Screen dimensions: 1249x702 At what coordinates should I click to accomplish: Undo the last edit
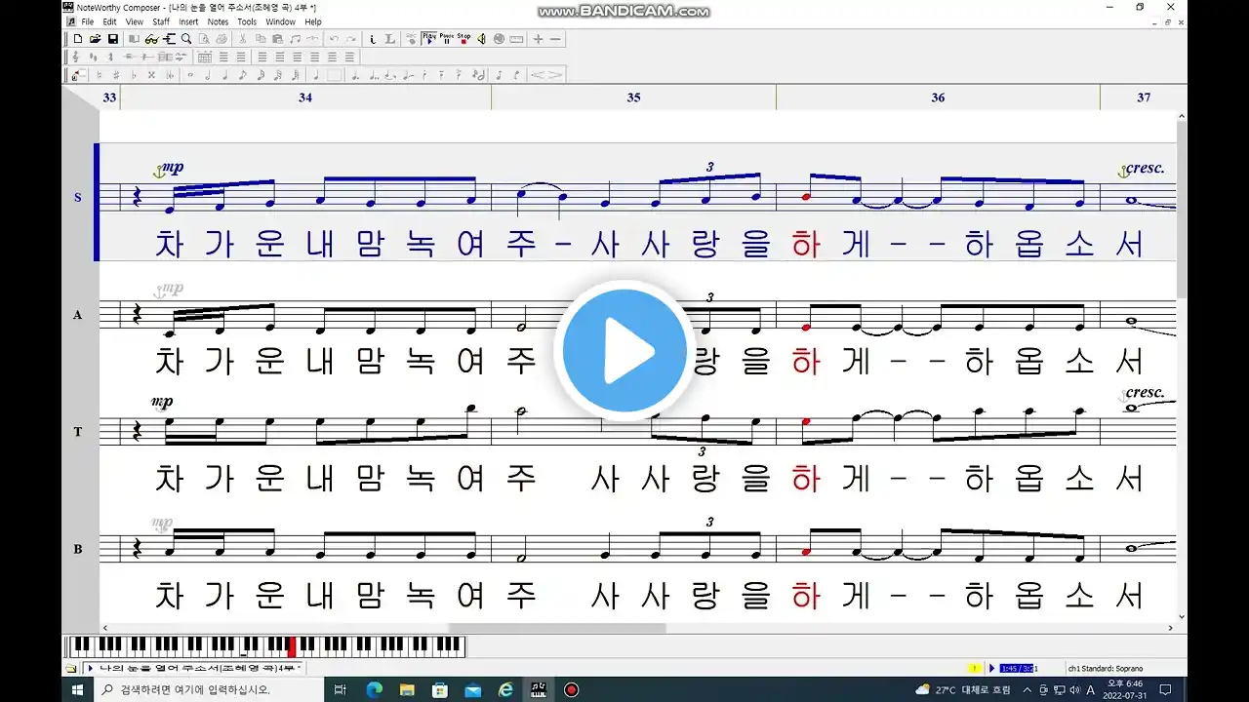pos(334,39)
